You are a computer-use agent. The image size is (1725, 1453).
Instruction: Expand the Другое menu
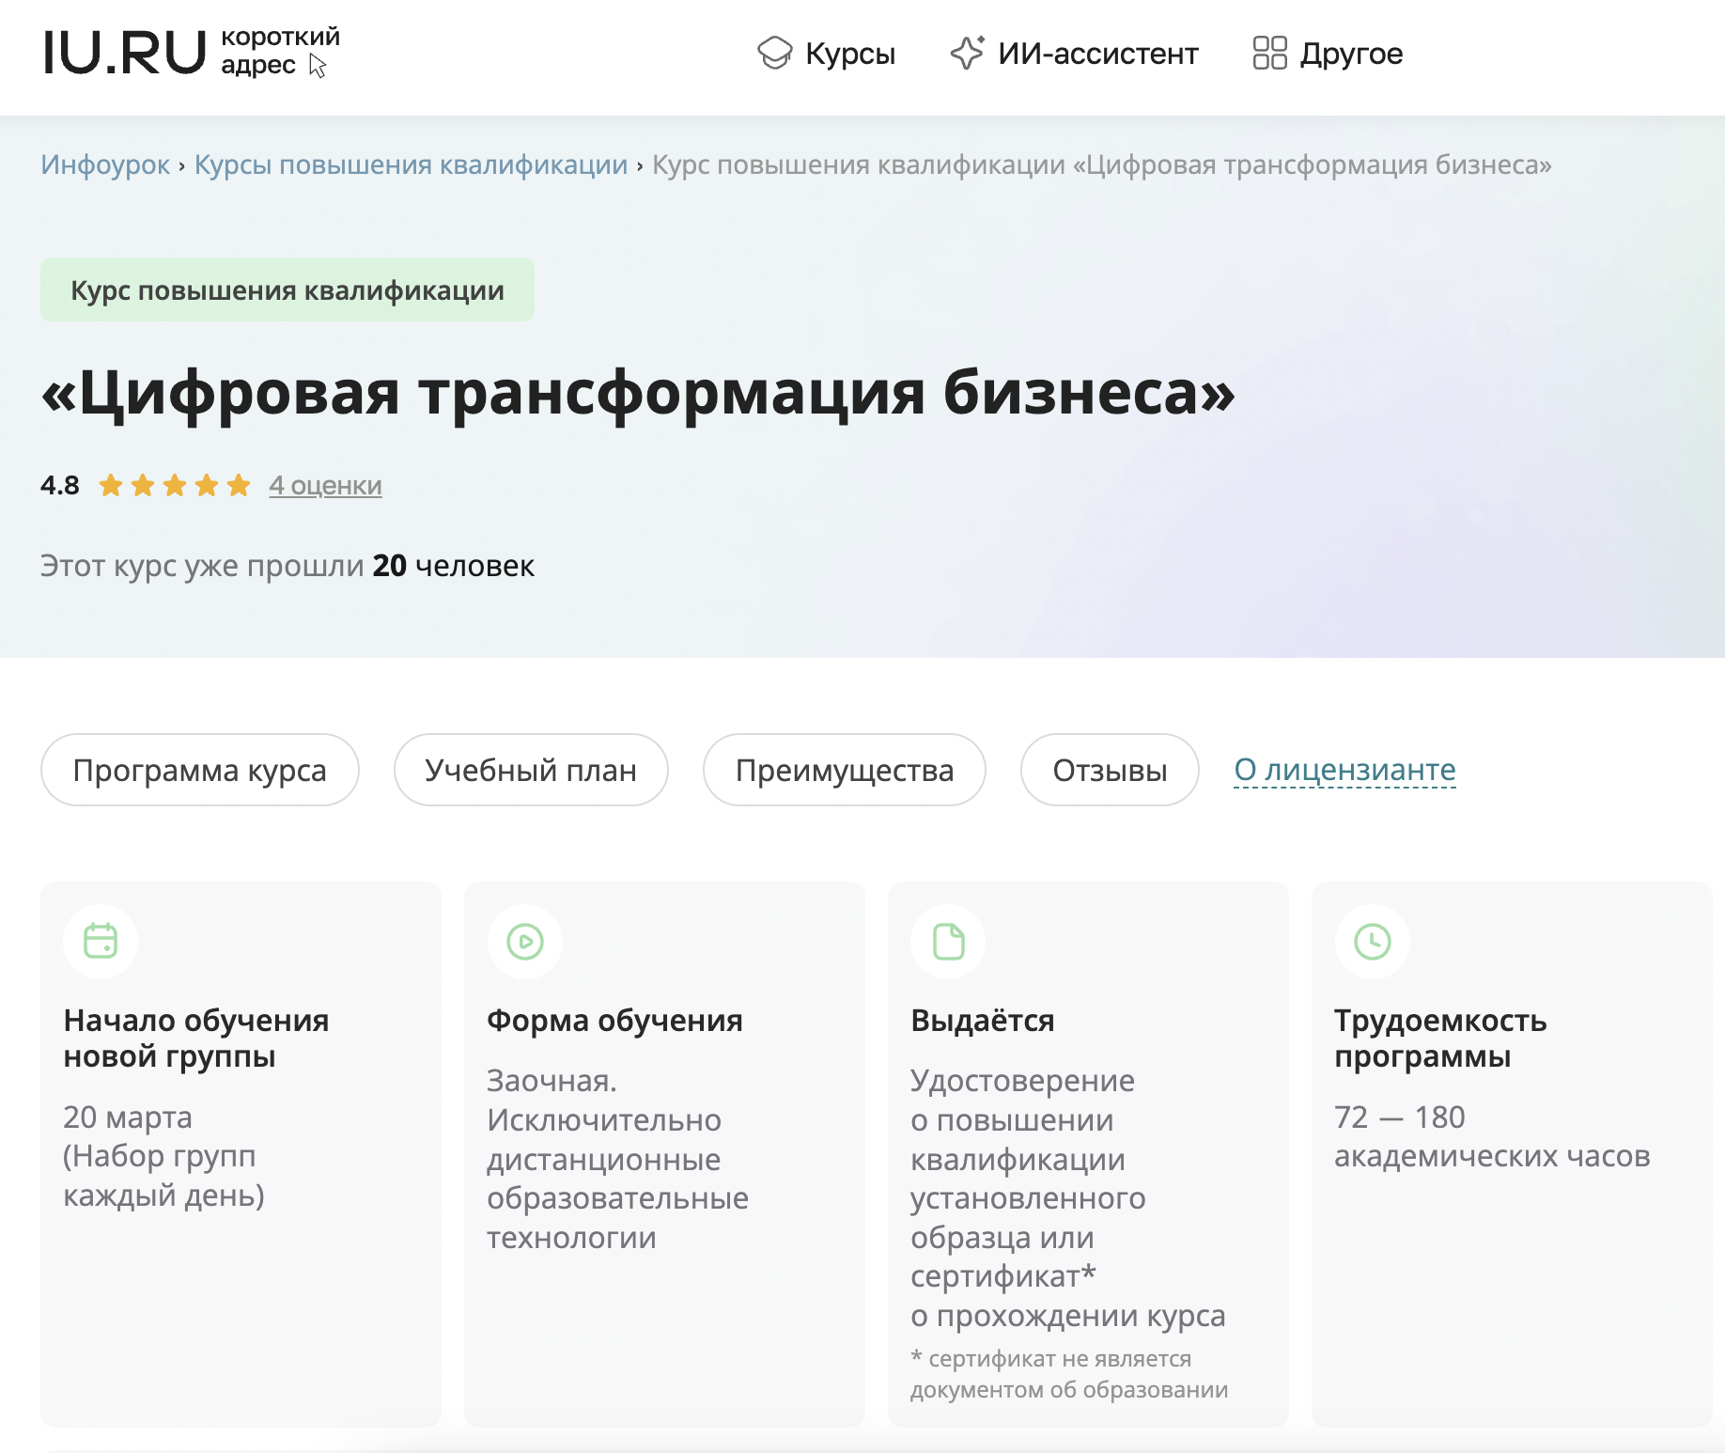pos(1350,54)
